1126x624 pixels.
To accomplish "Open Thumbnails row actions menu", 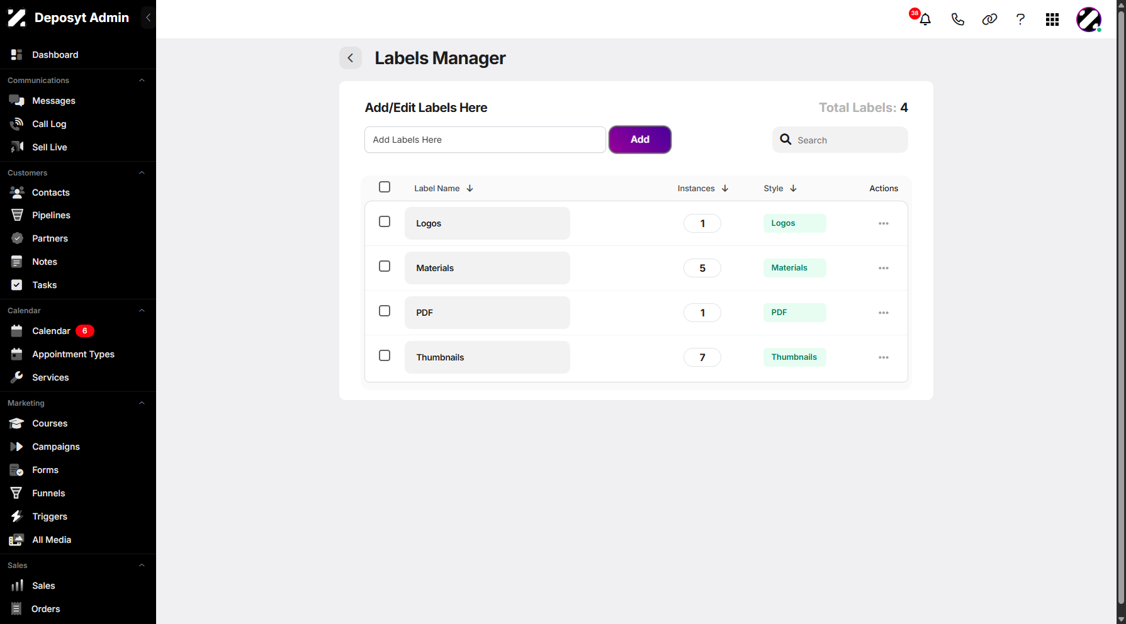I will coord(884,357).
